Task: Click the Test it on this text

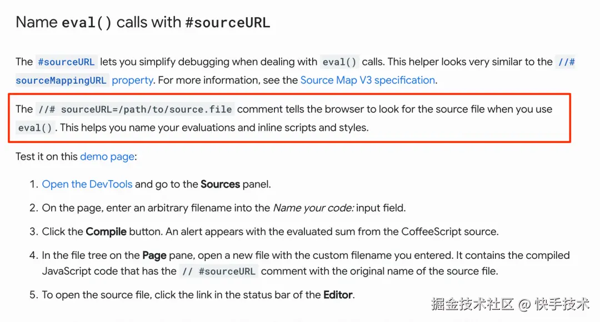Action: point(47,156)
